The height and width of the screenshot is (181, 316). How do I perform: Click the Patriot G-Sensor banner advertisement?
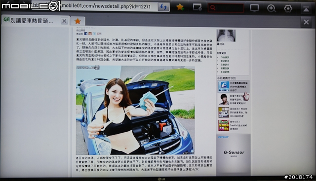pos(234,155)
